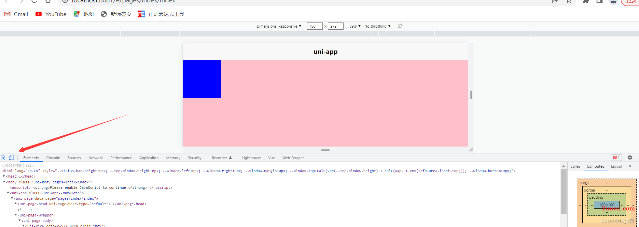The image size is (639, 227).
Task: Click the uni-app page title
Action: click(325, 52)
